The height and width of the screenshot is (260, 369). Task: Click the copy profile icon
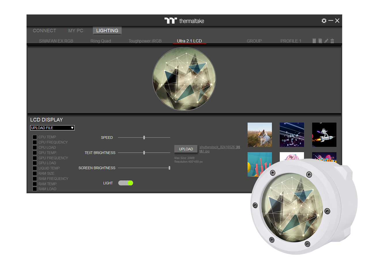click(320, 41)
